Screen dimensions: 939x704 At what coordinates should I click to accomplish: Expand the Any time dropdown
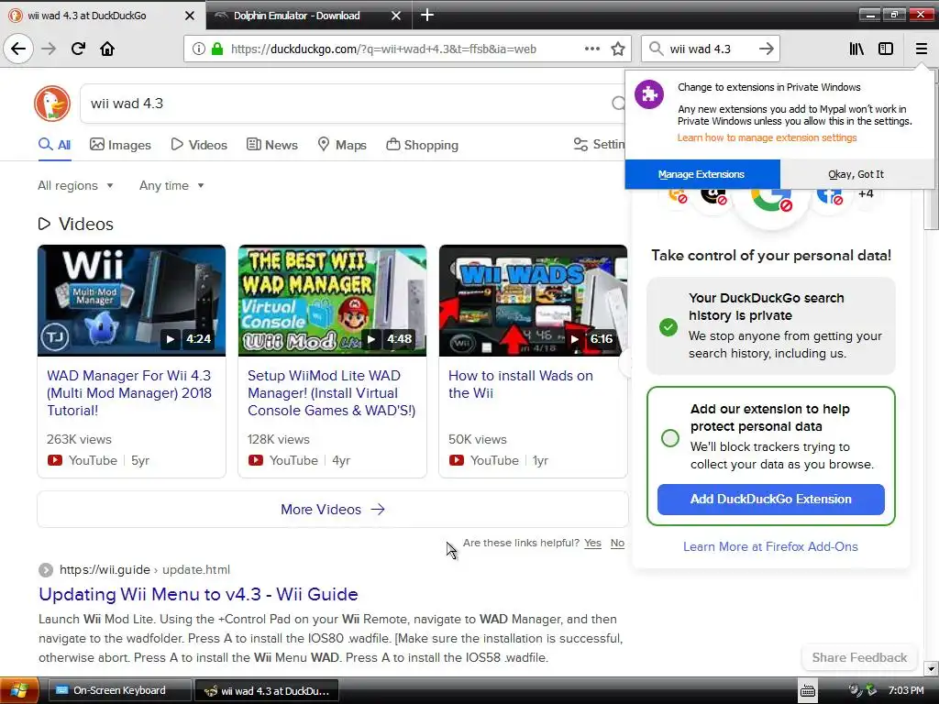click(171, 185)
